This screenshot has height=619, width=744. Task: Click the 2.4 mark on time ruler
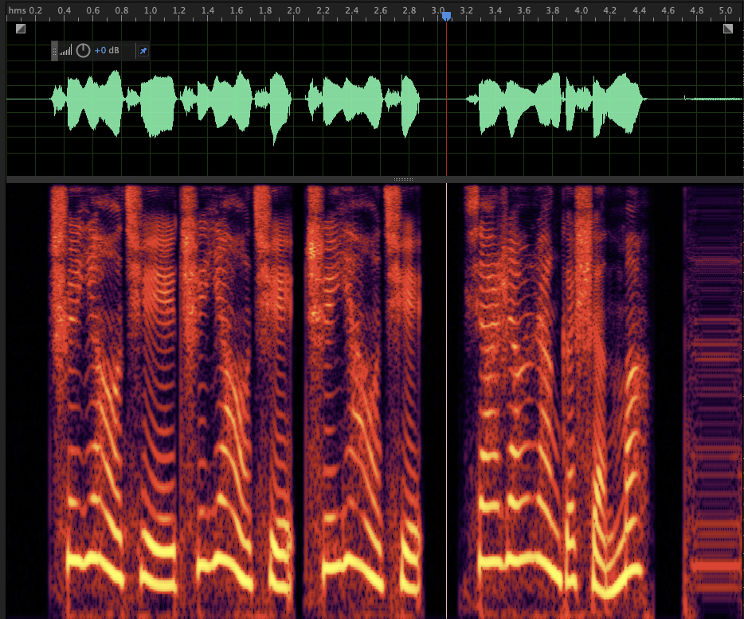[351, 10]
